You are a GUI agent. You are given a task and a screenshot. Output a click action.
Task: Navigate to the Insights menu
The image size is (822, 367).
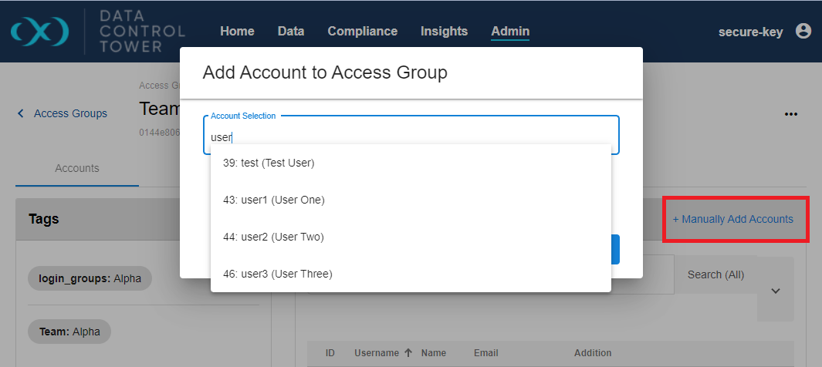(444, 32)
